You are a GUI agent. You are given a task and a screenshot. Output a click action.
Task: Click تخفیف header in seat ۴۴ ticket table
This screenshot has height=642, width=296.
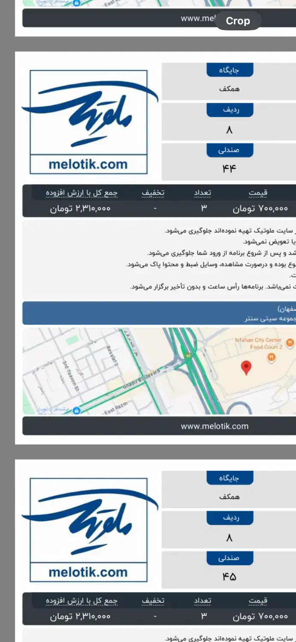pyautogui.click(x=153, y=193)
